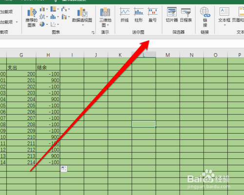Select column K header
Viewport: 244px width, 195px height.
120,55
